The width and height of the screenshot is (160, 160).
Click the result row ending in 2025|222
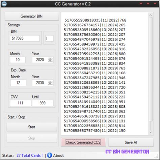point(95,97)
